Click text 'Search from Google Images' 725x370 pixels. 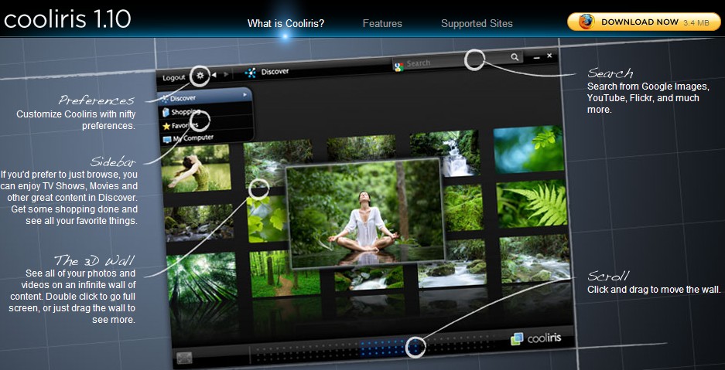pyautogui.click(x=647, y=87)
